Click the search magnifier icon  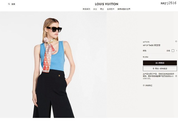pyautogui.click(x=9, y=4)
